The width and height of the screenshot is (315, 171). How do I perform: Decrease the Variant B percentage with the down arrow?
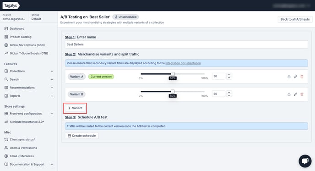229,95
